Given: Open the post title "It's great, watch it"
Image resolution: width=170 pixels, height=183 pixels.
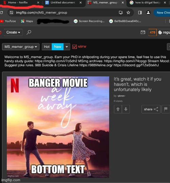Looking at the screenshot, I should tap(137, 84).
